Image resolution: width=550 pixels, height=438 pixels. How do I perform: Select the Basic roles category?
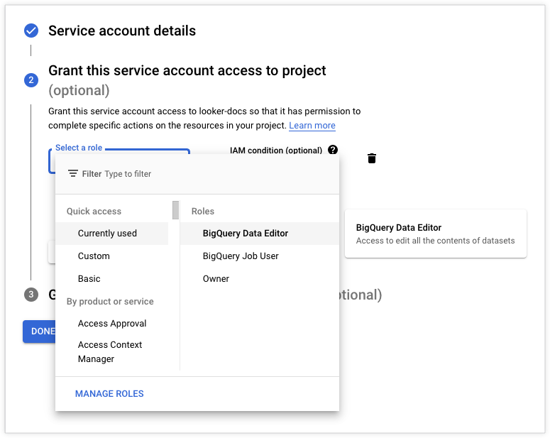[x=89, y=279]
